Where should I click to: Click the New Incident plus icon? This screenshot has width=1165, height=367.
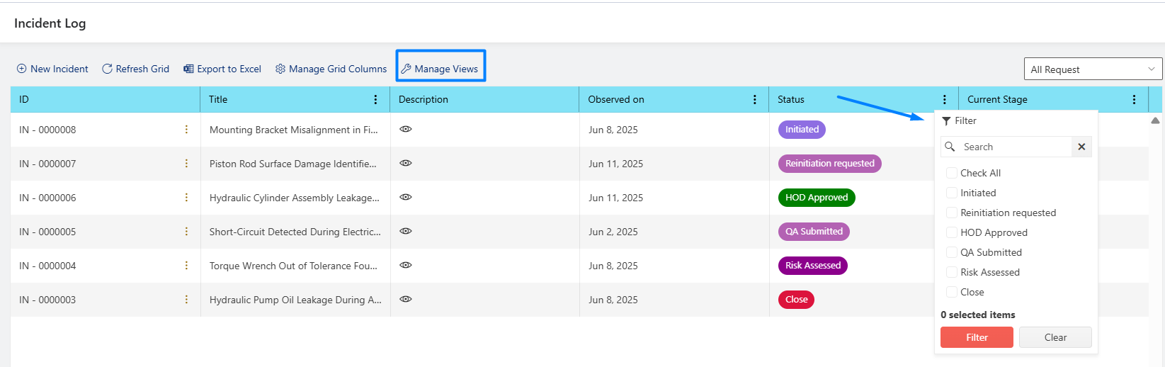(x=22, y=69)
